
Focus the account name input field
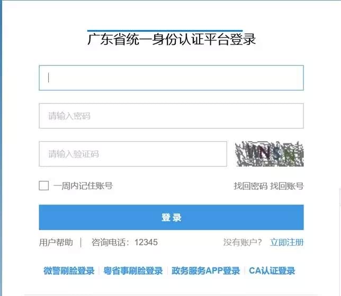click(171, 78)
